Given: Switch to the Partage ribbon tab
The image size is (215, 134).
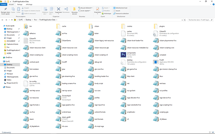Looking at the screenshot, I should click(20, 4).
